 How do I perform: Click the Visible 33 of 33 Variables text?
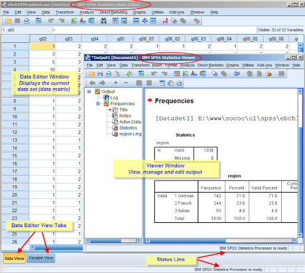(281, 30)
